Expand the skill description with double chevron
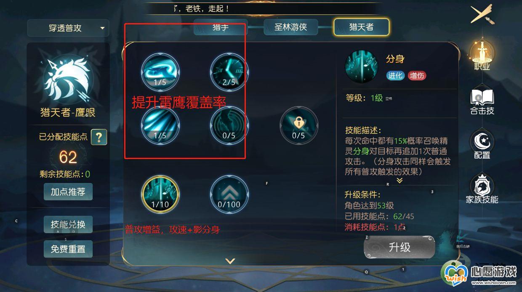 coord(399,180)
